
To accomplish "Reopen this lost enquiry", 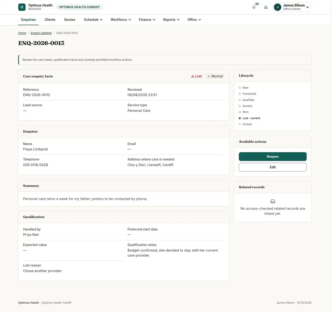I will [x=273, y=157].
